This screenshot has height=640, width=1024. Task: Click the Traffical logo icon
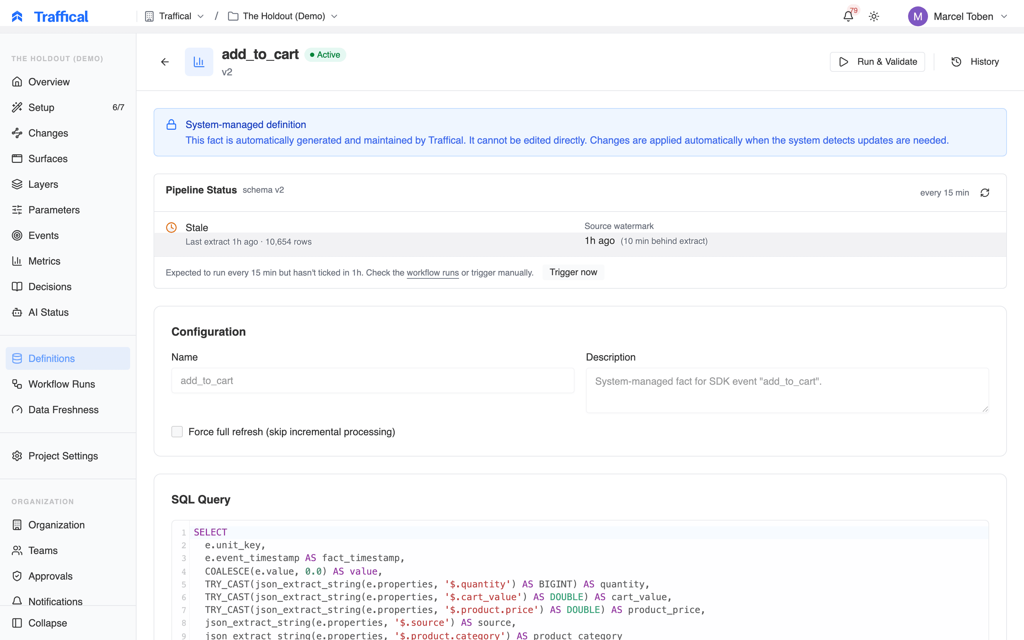click(17, 16)
